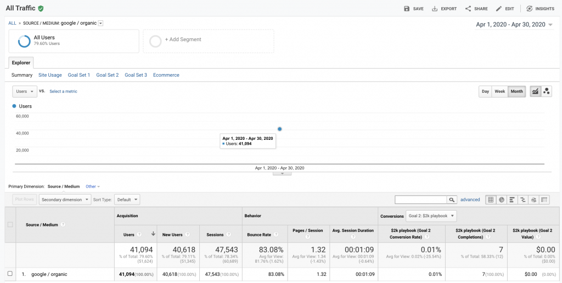Select the Performance bar view icon
The width and height of the screenshot is (562, 283).
(512, 200)
